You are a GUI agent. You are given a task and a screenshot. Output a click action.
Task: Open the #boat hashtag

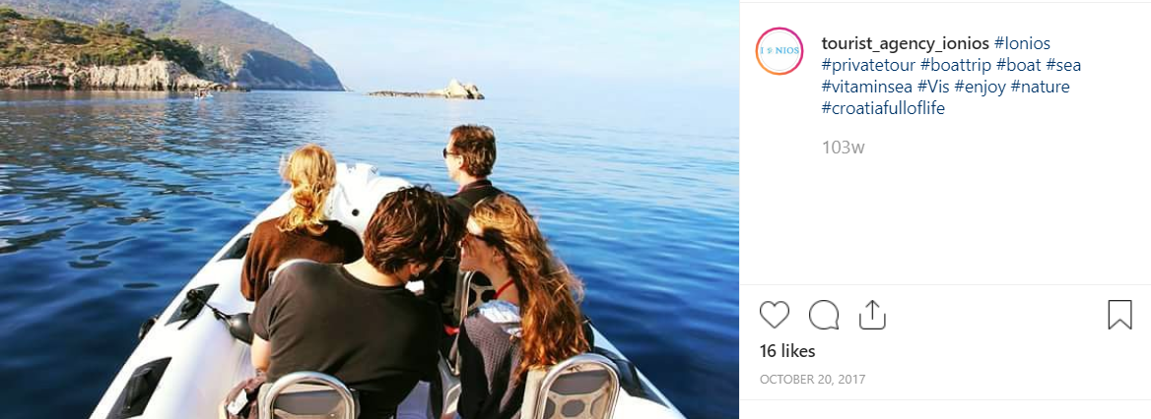pyautogui.click(x=1018, y=65)
